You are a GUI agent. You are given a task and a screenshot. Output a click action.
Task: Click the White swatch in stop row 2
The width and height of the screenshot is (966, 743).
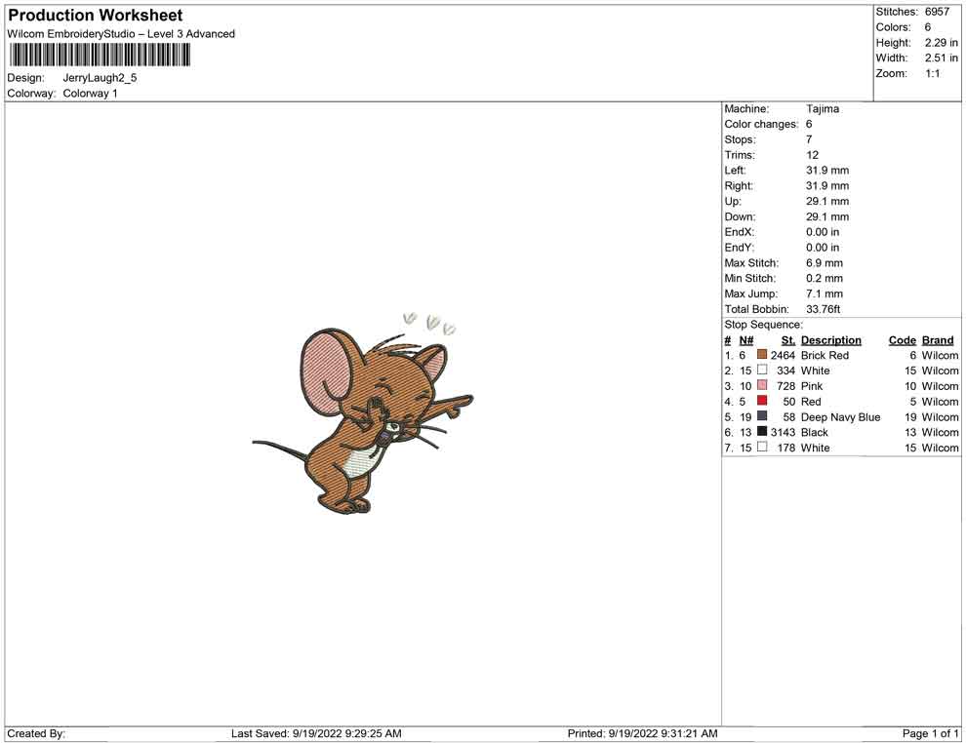[762, 370]
